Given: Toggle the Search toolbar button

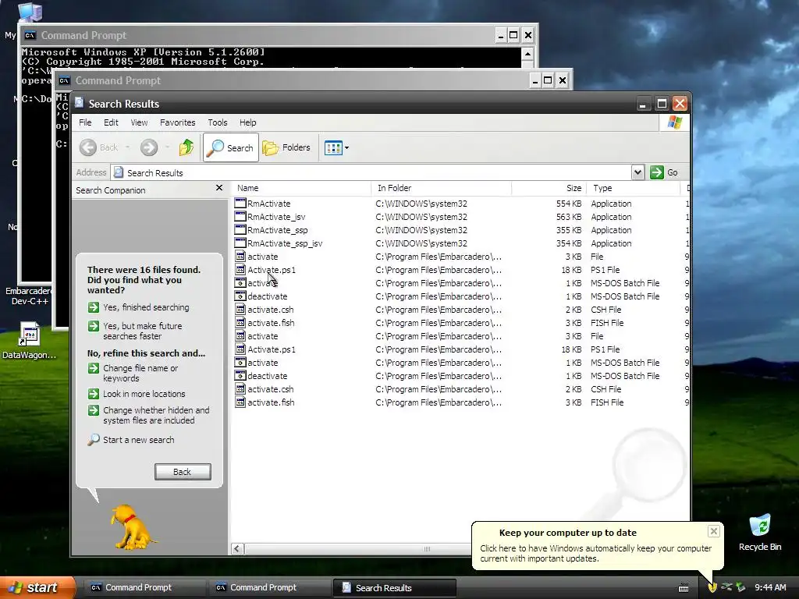Looking at the screenshot, I should pyautogui.click(x=231, y=147).
